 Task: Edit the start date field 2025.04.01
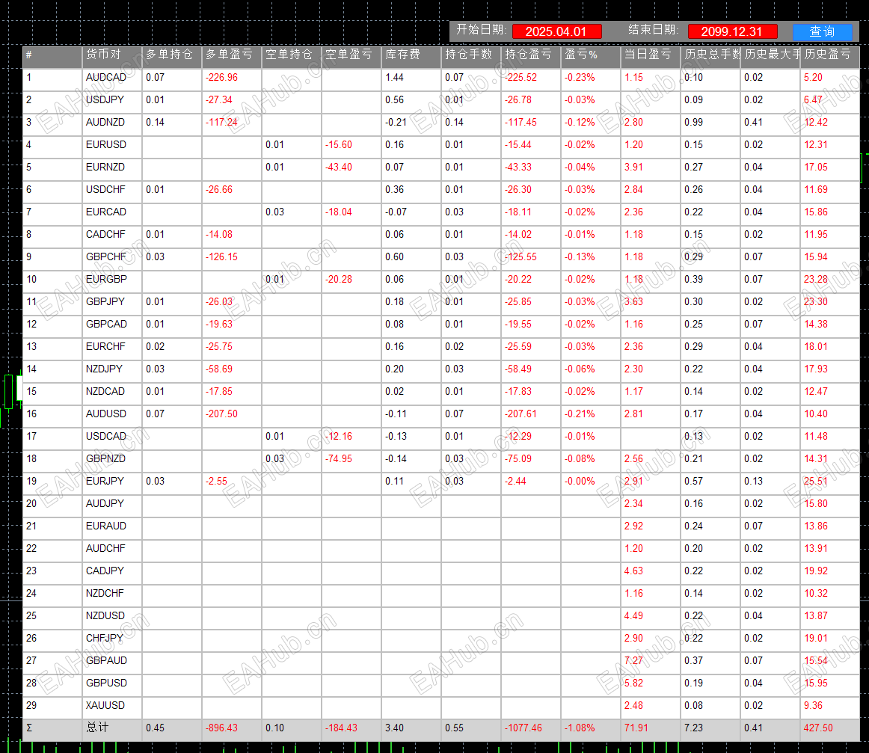click(x=556, y=31)
